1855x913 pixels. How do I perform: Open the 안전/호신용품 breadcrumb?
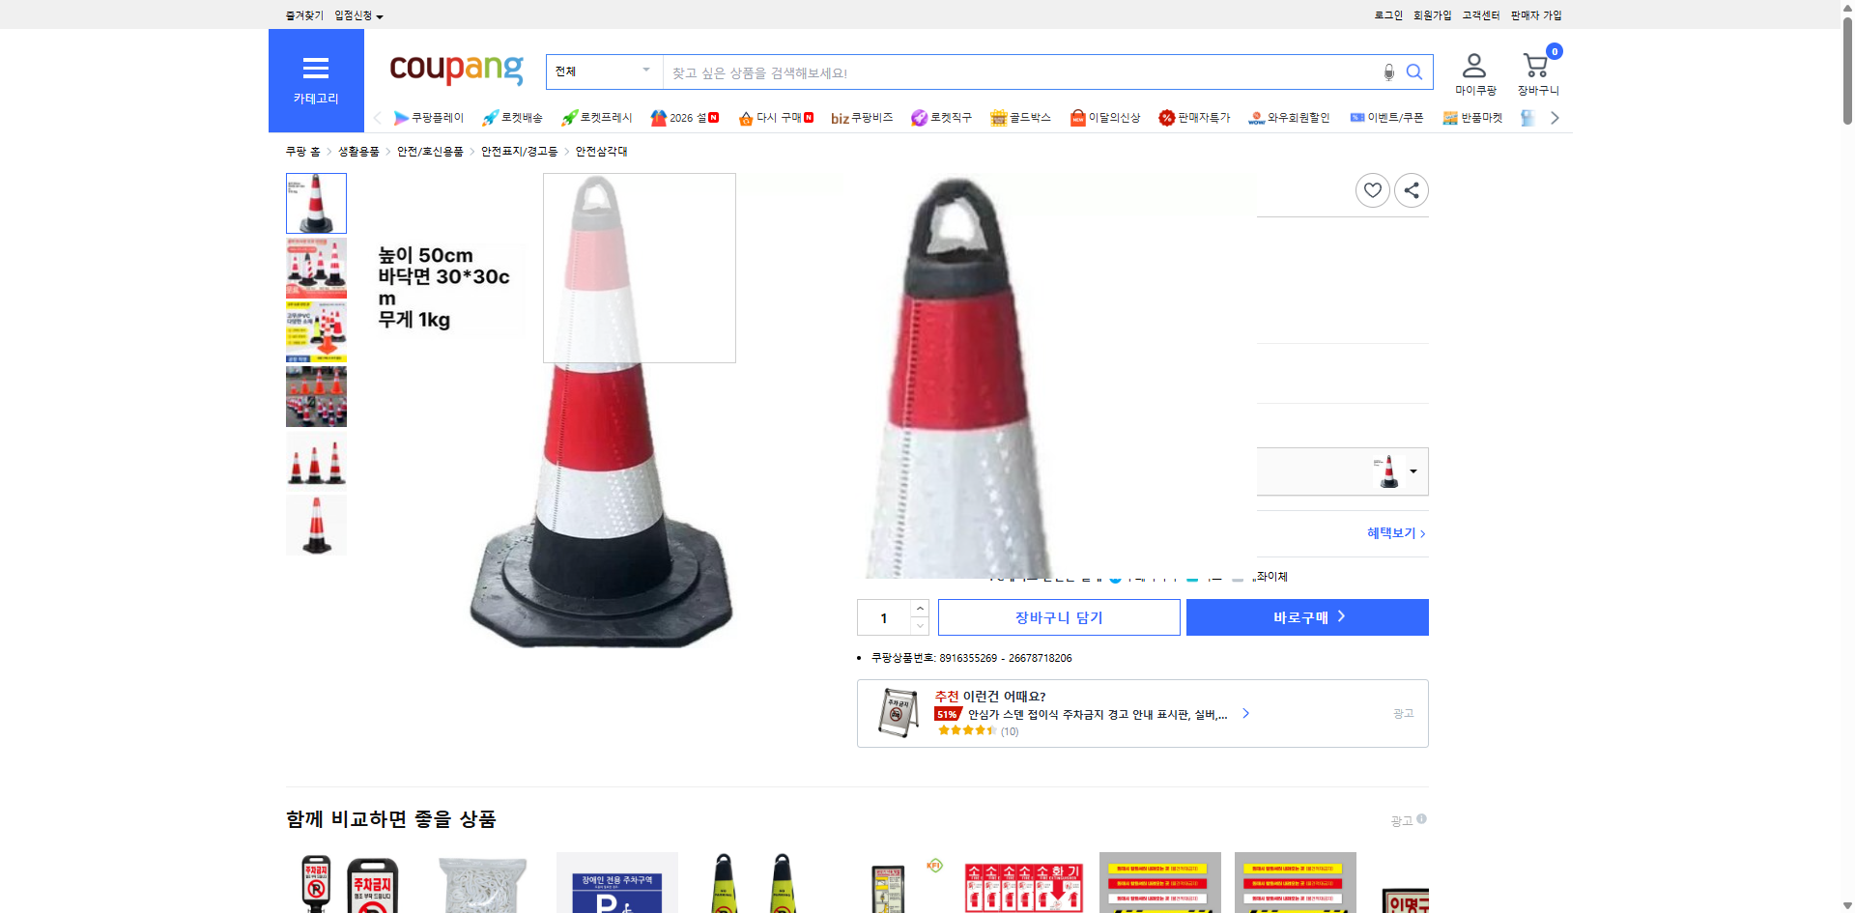point(430,152)
